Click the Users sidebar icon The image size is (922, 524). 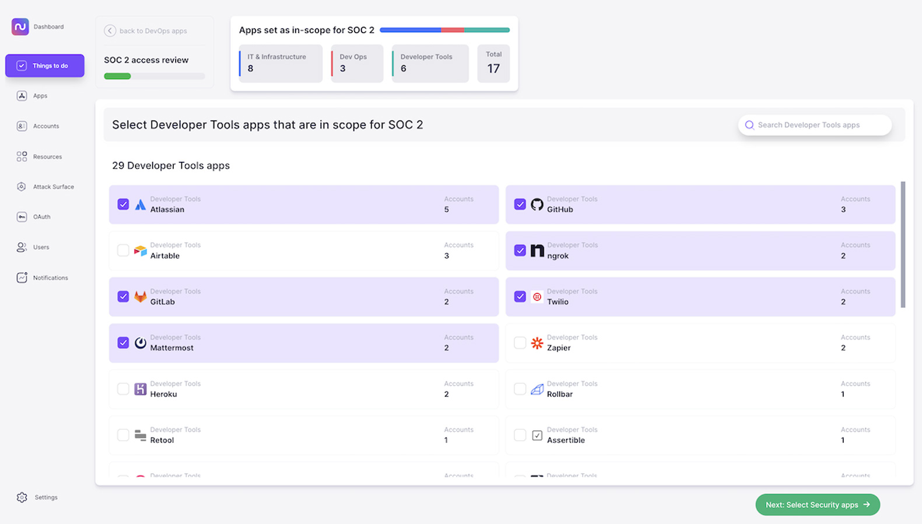coord(22,247)
